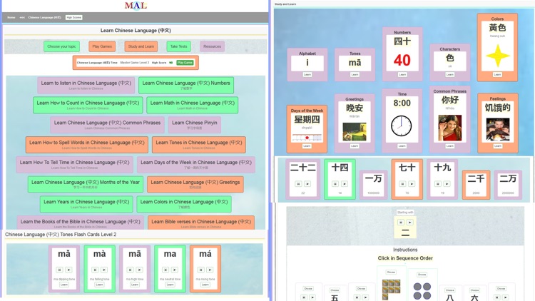Click Learn on the Greetings 晚安 card
This screenshot has height=301, width=535.
[x=355, y=146]
